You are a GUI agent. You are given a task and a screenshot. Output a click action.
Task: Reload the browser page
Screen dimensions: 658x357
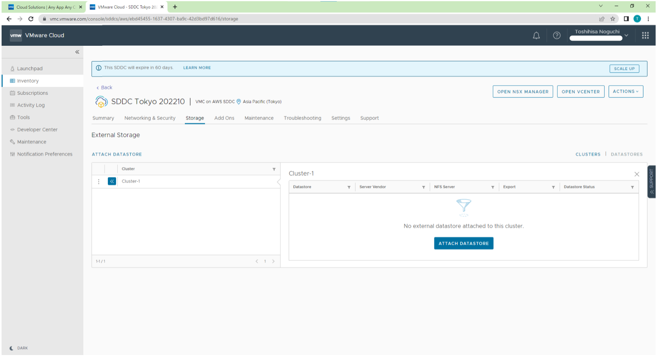[x=31, y=19]
